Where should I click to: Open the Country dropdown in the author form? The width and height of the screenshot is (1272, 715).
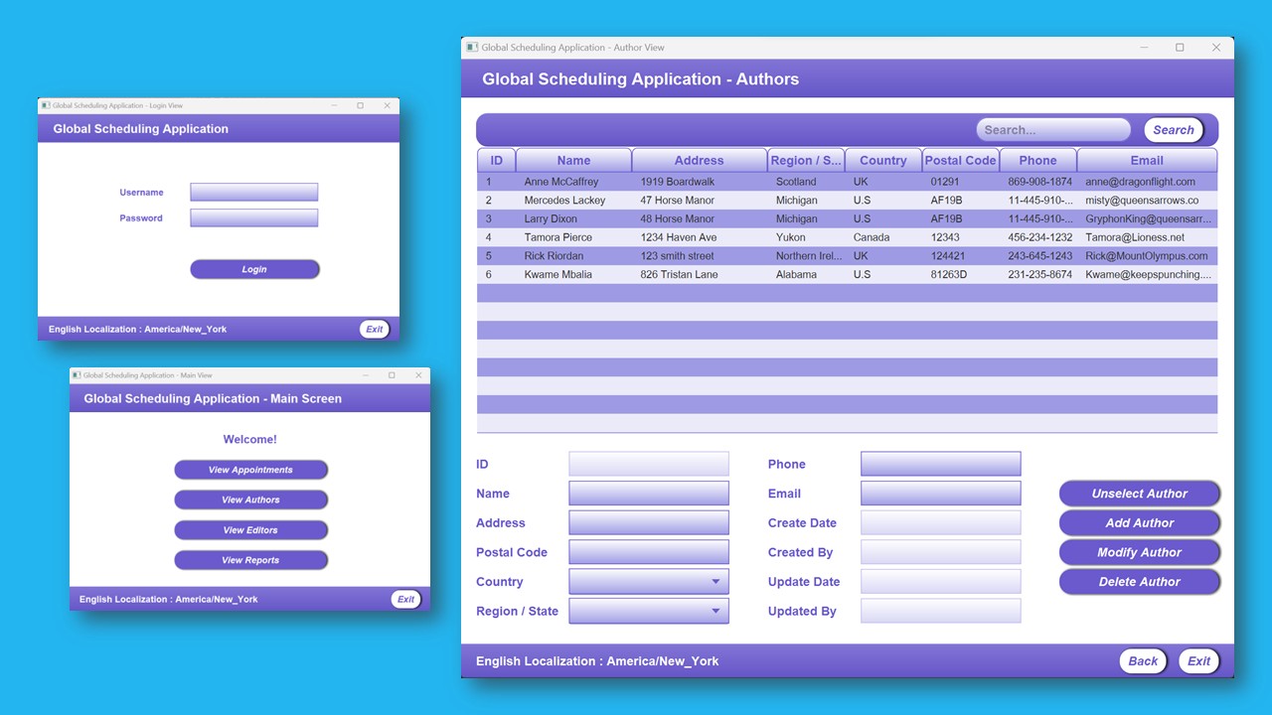pyautogui.click(x=648, y=581)
